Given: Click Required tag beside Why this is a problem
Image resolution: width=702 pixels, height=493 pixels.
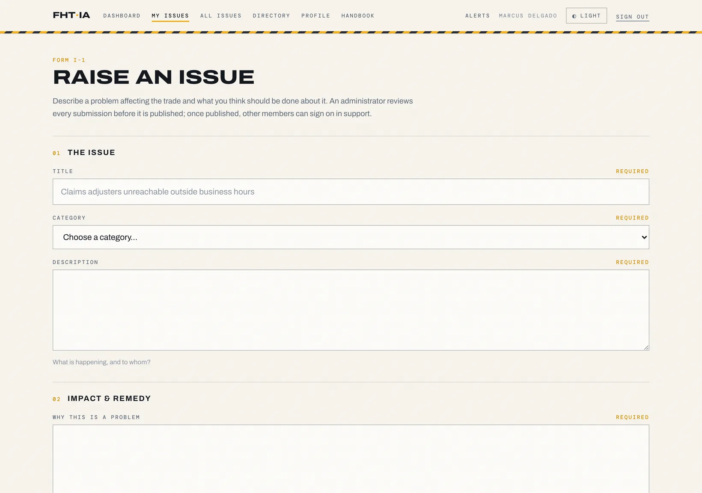Looking at the screenshot, I should pos(632,417).
